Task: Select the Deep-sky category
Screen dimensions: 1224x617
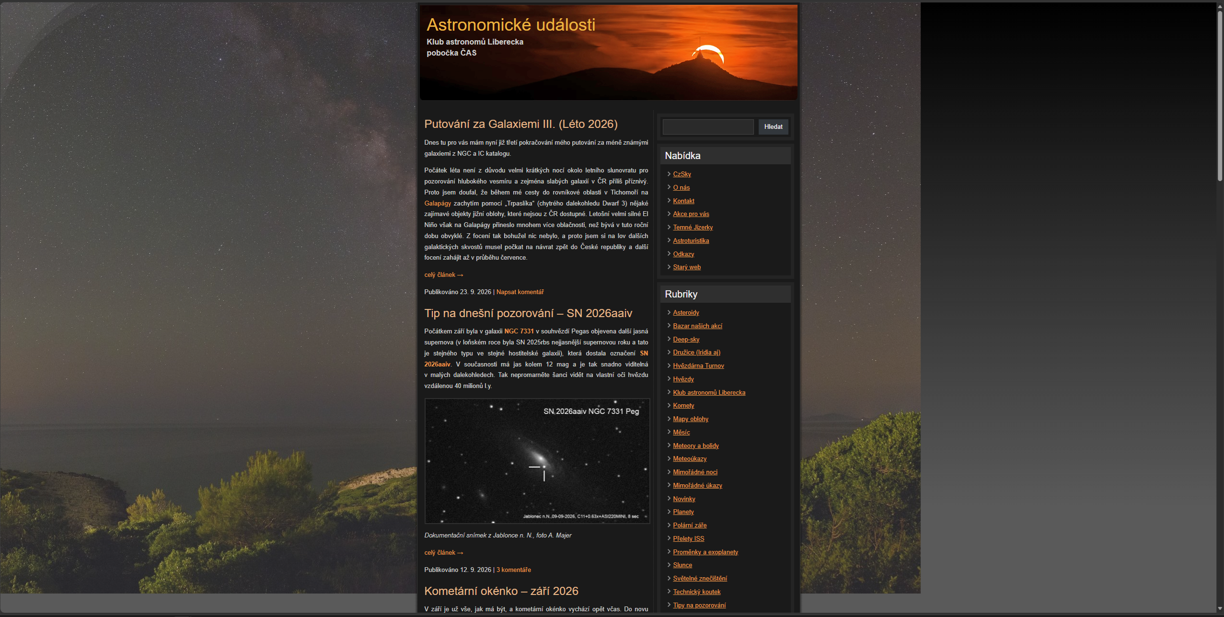Action: pos(686,340)
